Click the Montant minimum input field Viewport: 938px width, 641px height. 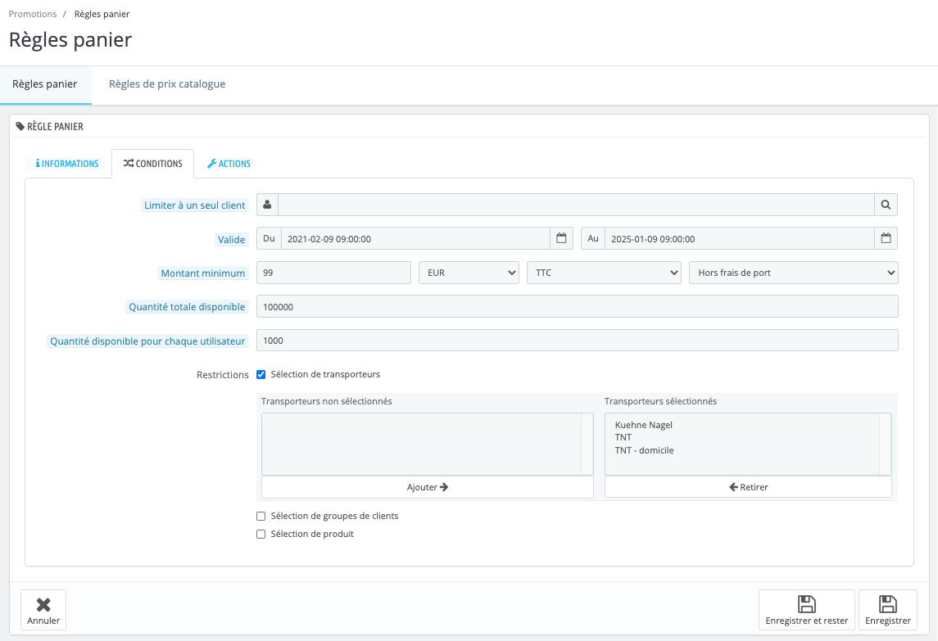(x=333, y=273)
